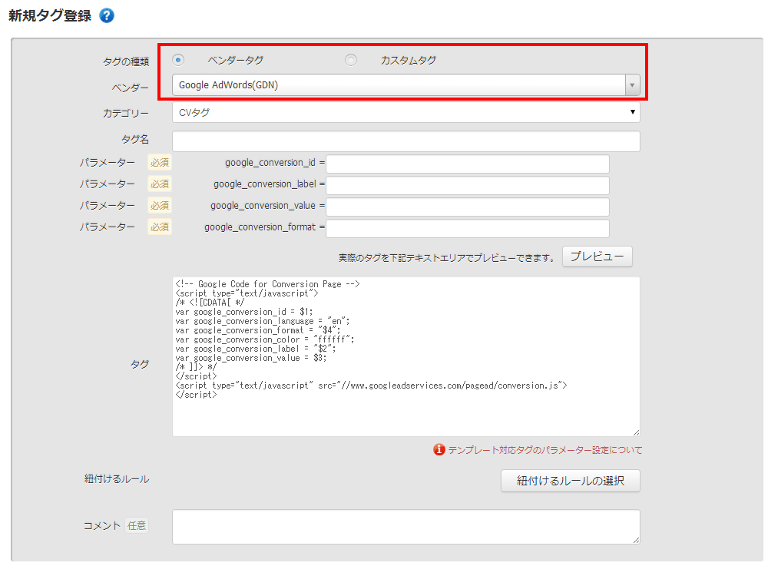This screenshot has height=566, width=768.
Task: Click the 紐付けるルール label
Action: 117,479
